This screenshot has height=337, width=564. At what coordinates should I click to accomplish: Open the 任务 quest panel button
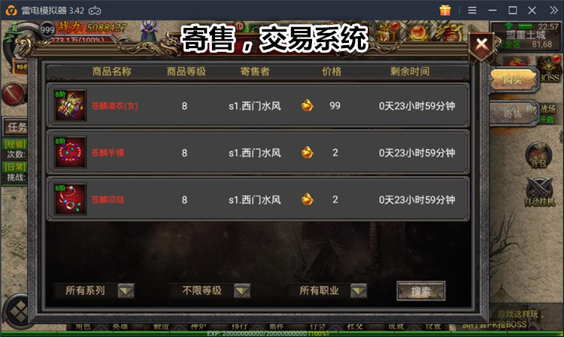click(15, 126)
